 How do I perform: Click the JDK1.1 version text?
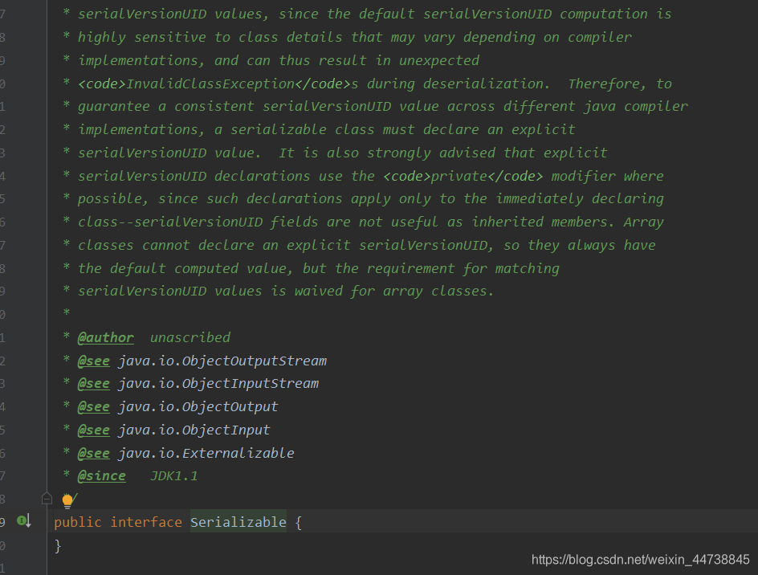point(173,475)
